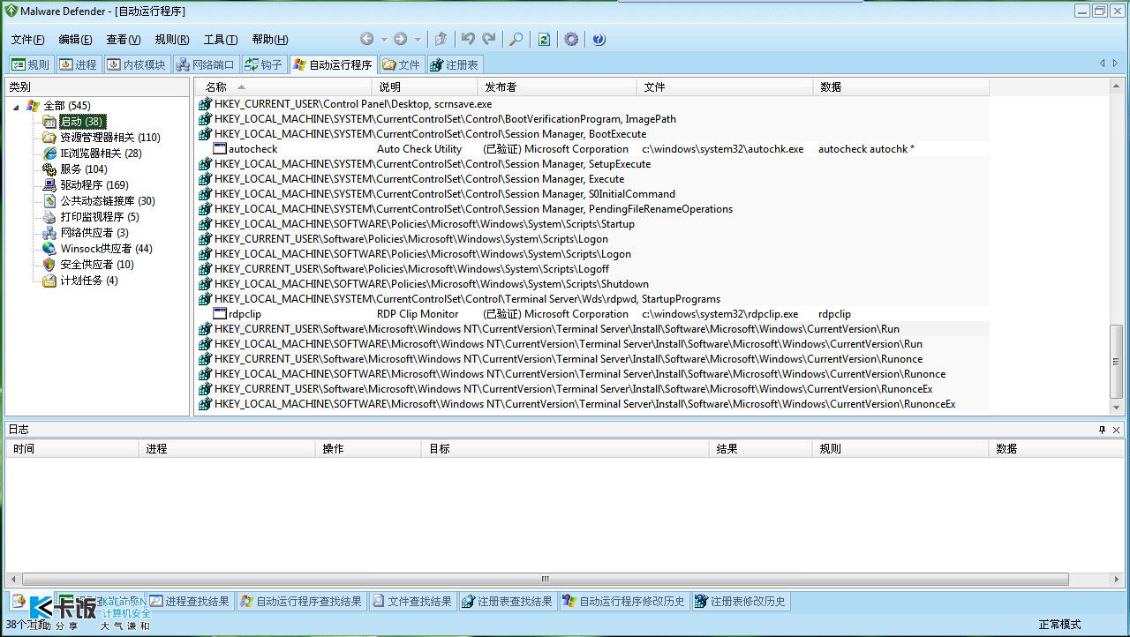
Task: Select 公共动态链接库 (30) category
Action: point(108,201)
